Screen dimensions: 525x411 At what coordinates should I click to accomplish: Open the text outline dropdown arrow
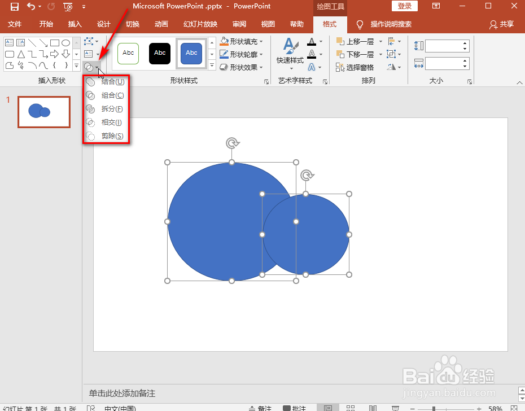(x=321, y=54)
